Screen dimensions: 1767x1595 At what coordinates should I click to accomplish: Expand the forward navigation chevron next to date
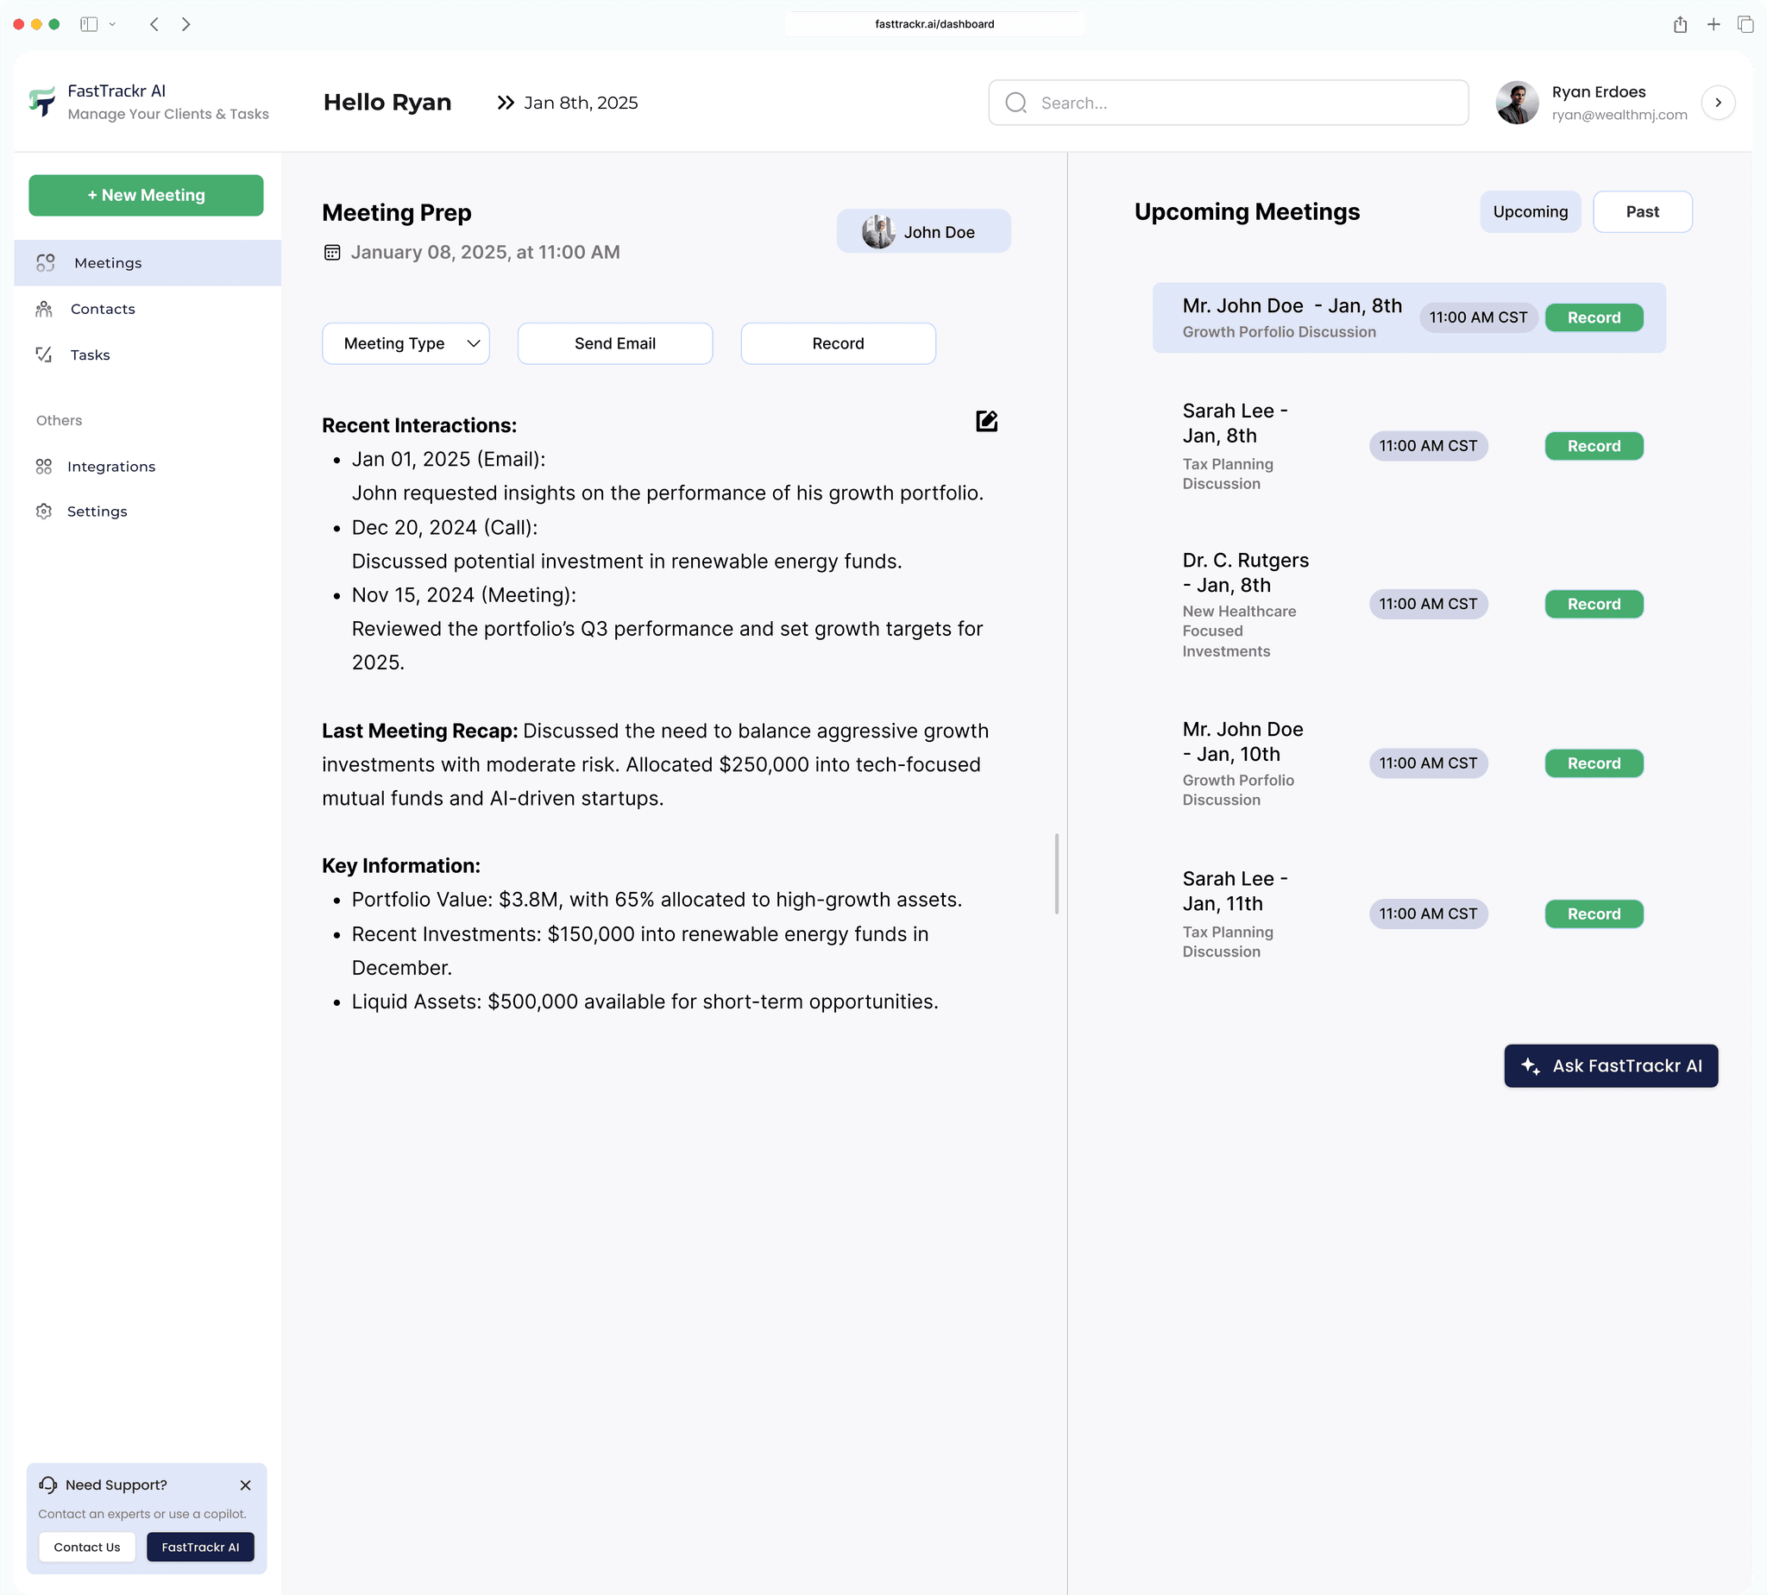click(x=503, y=104)
